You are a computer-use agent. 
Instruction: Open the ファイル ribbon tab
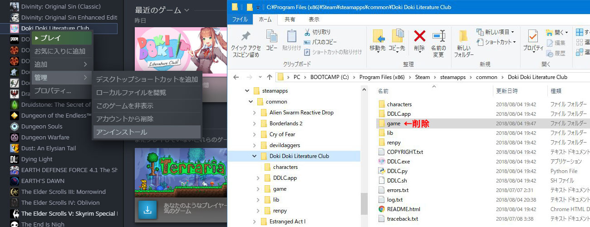pos(240,20)
